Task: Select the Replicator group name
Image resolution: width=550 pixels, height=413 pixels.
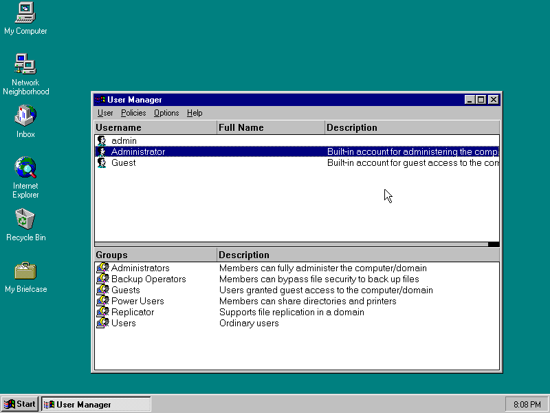Action: tap(133, 312)
